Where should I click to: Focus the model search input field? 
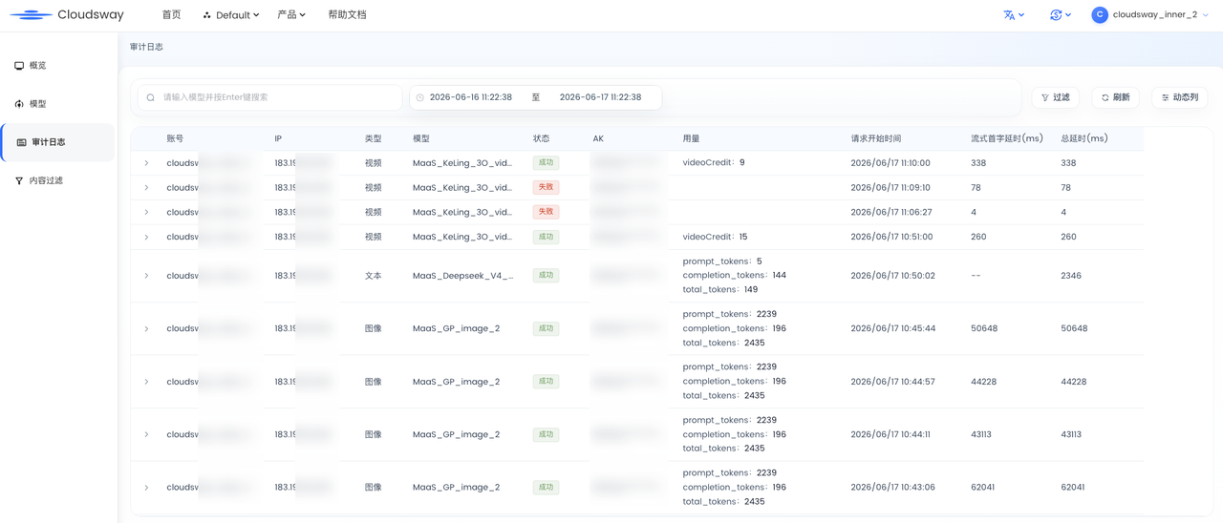click(270, 97)
